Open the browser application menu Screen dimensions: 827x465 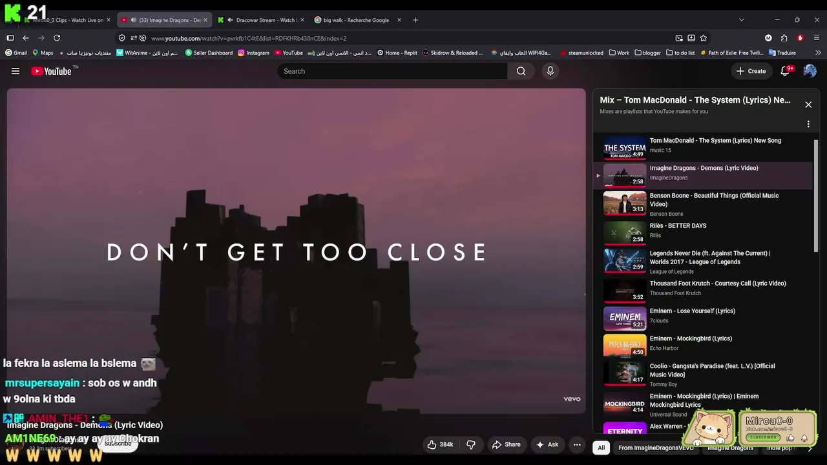coord(817,38)
